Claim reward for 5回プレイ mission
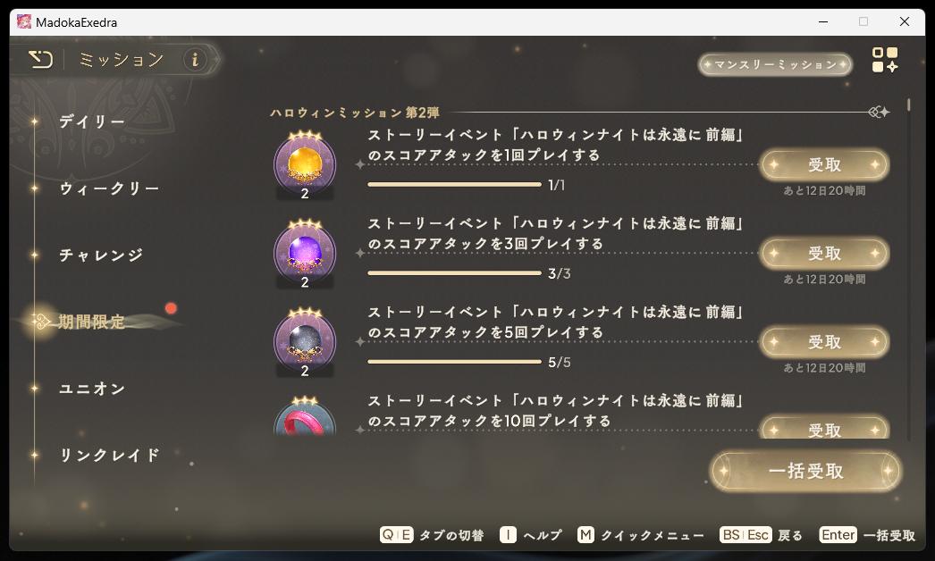The image size is (935, 561). [x=825, y=342]
